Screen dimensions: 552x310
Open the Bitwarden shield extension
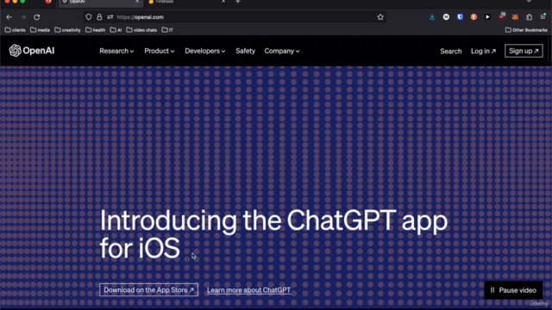(460, 17)
